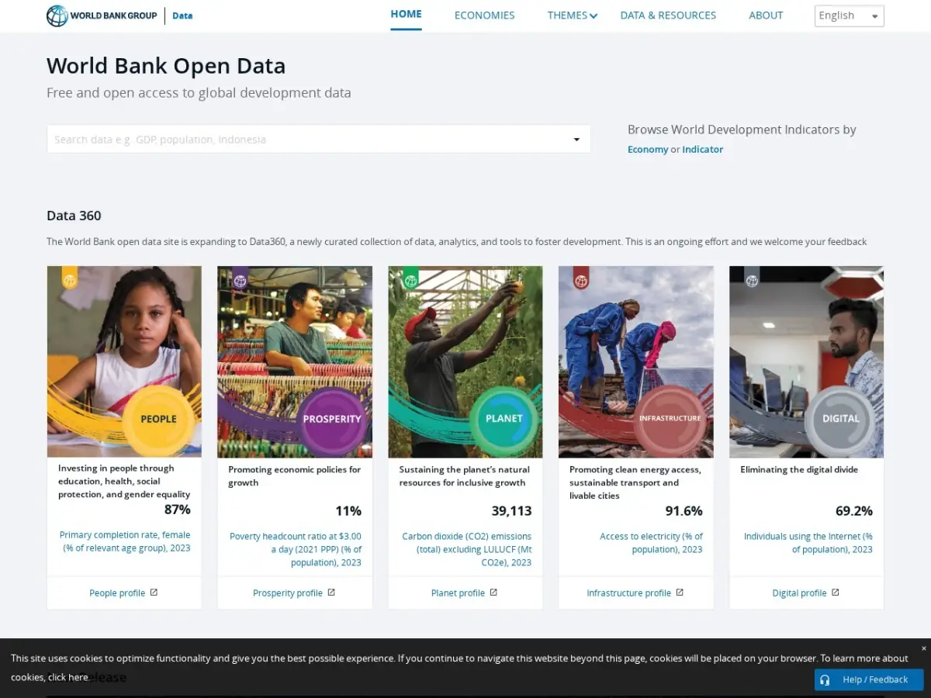Open external link icon beside Planet profile
The height and width of the screenshot is (698, 931).
click(x=493, y=593)
